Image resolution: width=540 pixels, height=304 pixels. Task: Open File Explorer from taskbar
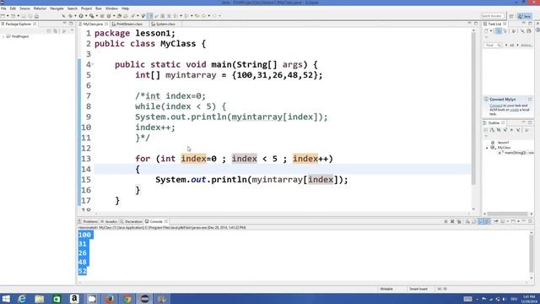(x=40, y=298)
